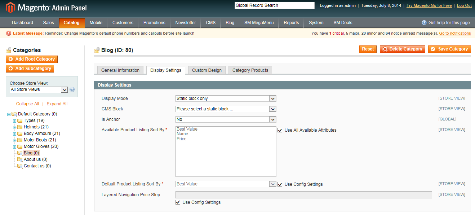Expand the Types category node
This screenshot has width=475, height=215.
point(14,121)
